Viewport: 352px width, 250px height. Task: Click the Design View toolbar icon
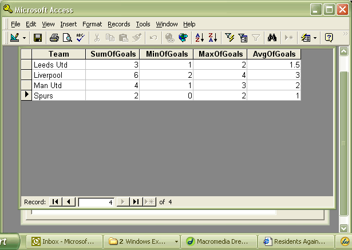[x=15, y=38]
